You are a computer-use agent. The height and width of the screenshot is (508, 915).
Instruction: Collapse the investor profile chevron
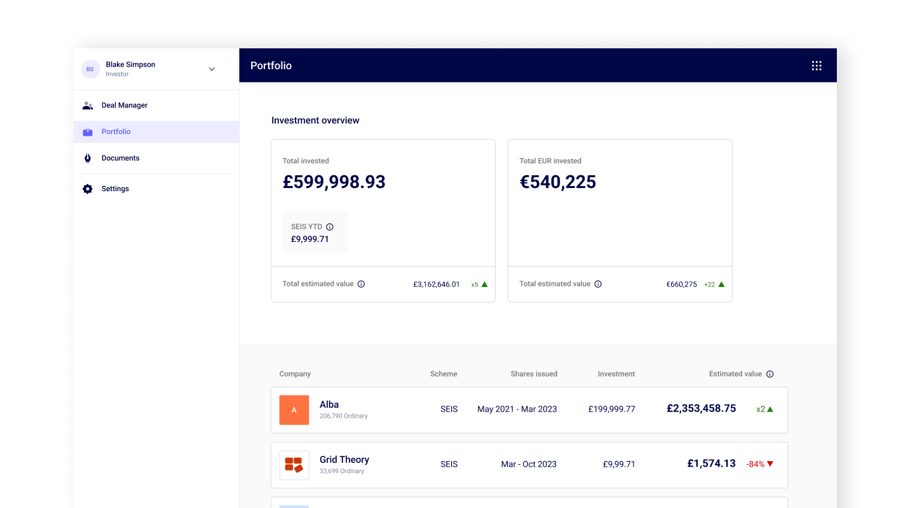212,69
